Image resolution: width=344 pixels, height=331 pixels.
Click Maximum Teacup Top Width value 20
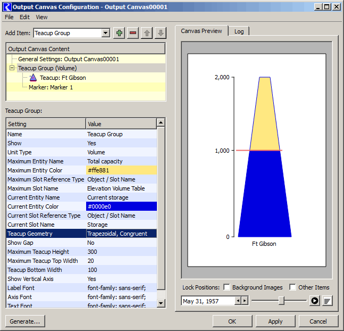(121, 261)
